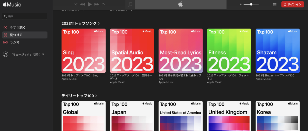Open 今すぐ聴く in the sidebar

25,28
